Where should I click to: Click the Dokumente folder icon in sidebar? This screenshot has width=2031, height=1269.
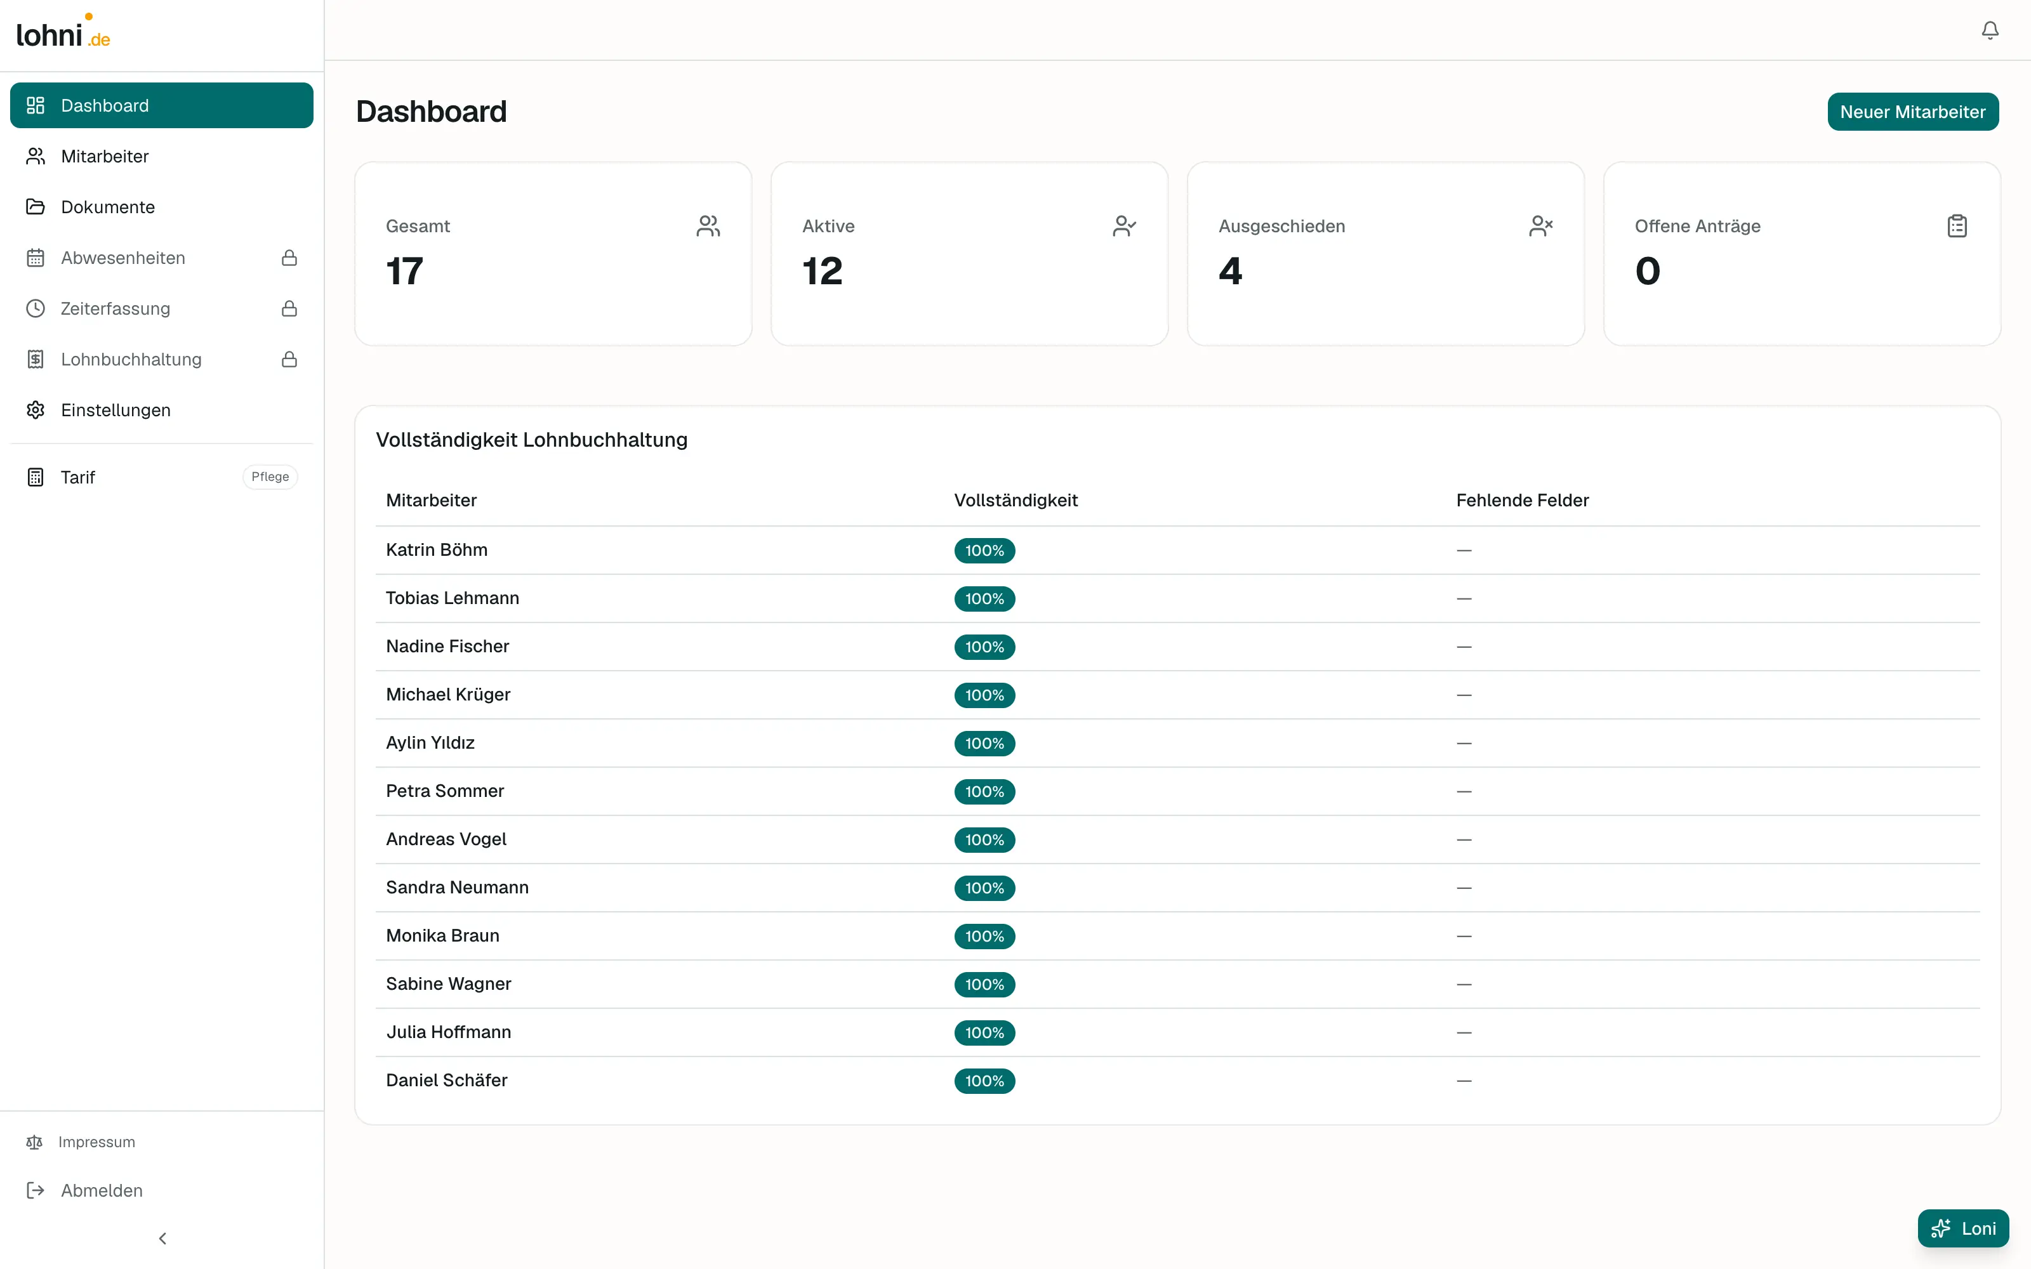[36, 206]
